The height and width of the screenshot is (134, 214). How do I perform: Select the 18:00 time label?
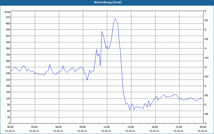(x=155, y=127)
